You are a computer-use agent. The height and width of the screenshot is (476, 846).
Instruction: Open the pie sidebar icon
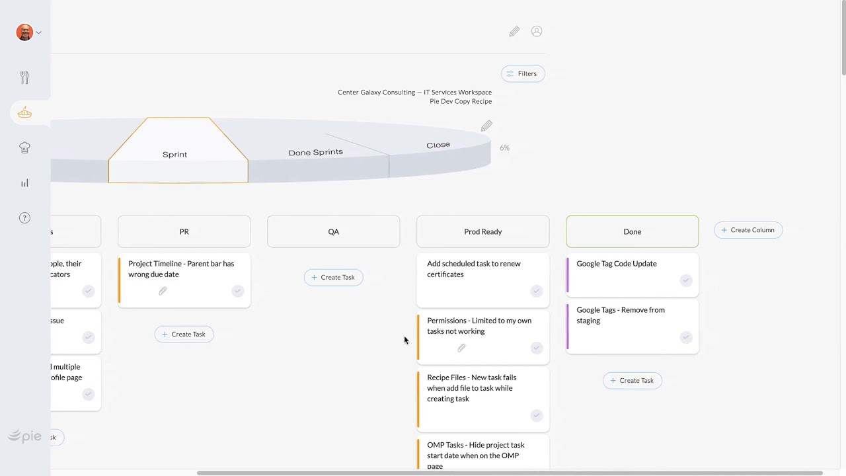24,112
